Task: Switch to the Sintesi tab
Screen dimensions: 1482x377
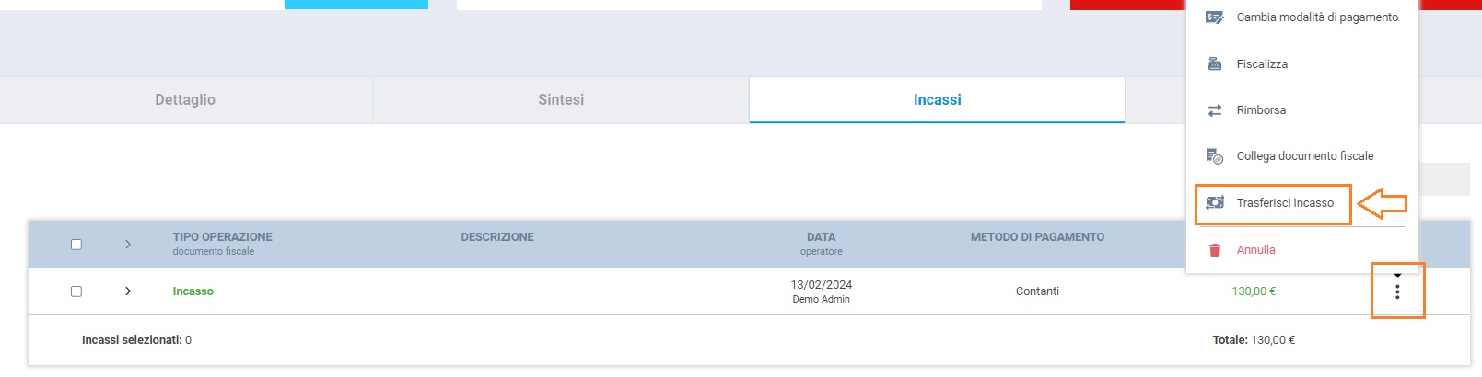Action: pyautogui.click(x=561, y=100)
